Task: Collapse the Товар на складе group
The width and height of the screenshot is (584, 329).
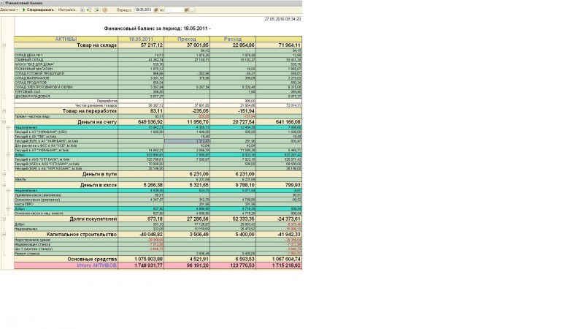Action: point(4,45)
